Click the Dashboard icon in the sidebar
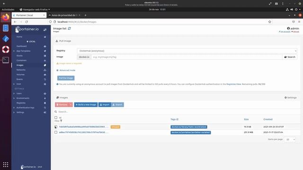Viewport: 303px width, 170px height. click(45, 46)
